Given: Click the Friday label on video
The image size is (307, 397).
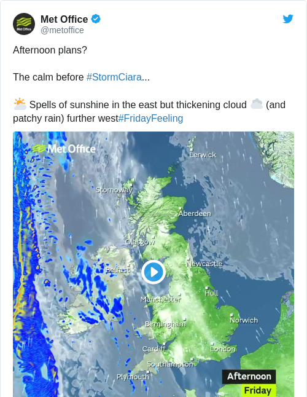Looking at the screenshot, I should [x=258, y=390].
